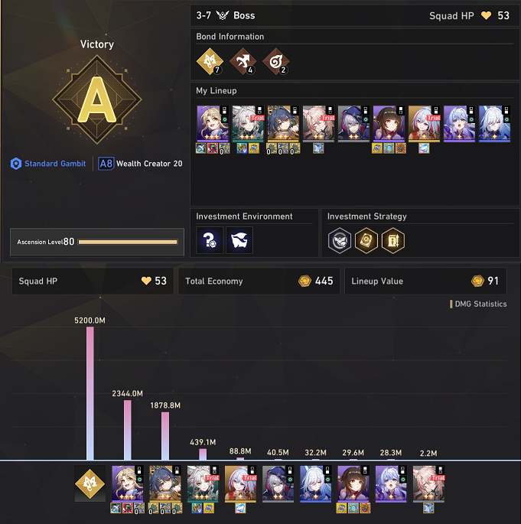
Task: Select the first blonde character in My Lineup
Action: pyautogui.click(x=213, y=124)
